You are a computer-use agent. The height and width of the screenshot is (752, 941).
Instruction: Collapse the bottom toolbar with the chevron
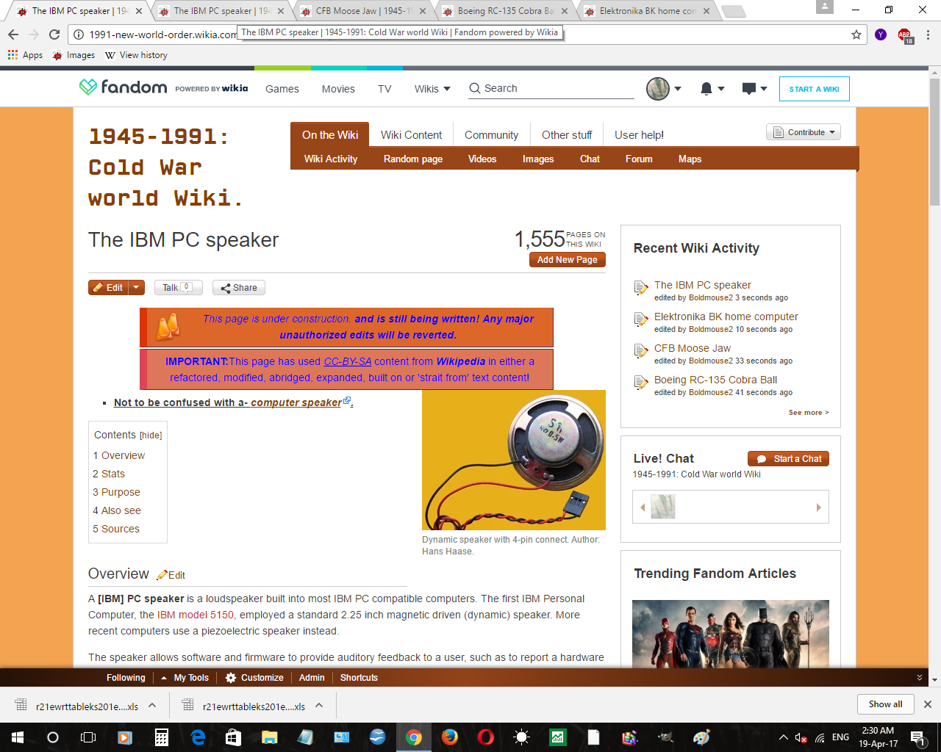pos(920,678)
